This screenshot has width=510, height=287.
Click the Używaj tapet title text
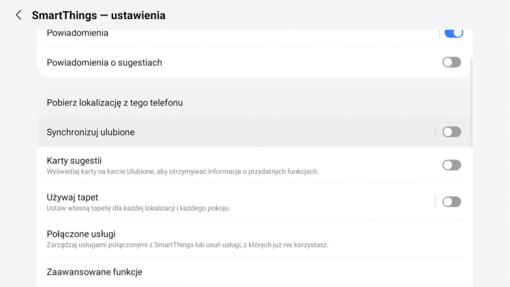click(72, 197)
